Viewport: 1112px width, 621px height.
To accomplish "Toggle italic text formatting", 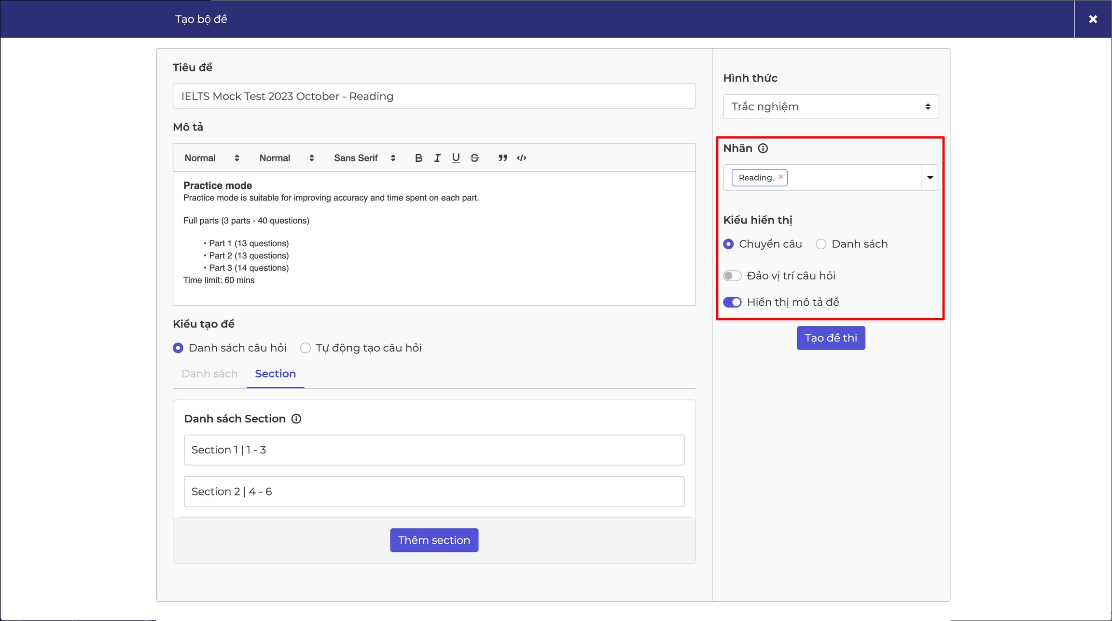I will click(x=437, y=158).
